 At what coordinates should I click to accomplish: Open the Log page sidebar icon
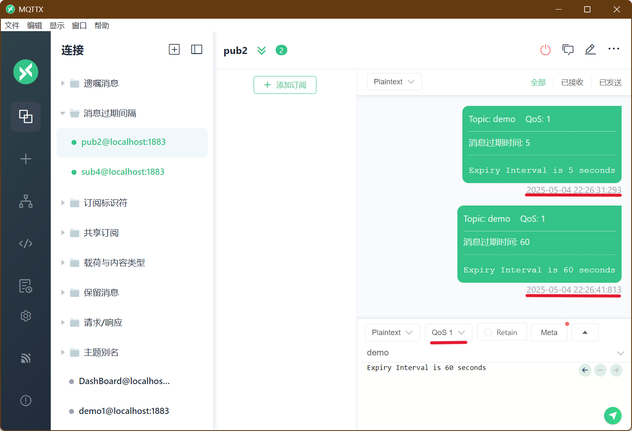(x=26, y=286)
